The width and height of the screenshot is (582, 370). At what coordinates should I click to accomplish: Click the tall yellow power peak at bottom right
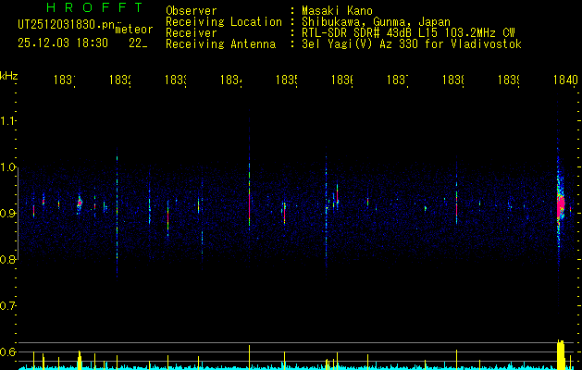coord(560,353)
